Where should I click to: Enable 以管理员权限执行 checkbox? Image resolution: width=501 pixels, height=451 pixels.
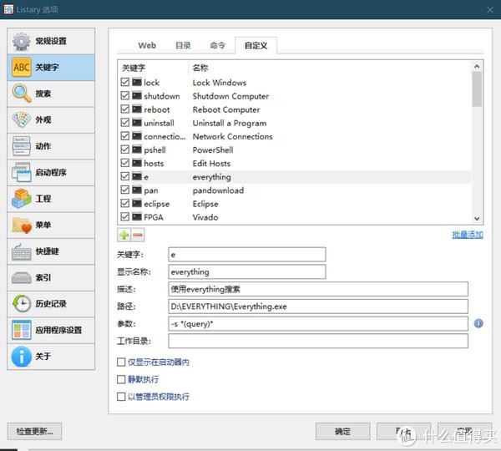tap(121, 397)
